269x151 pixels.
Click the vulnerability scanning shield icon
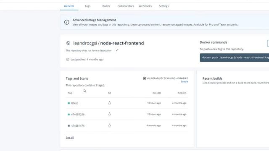coord(145,78)
